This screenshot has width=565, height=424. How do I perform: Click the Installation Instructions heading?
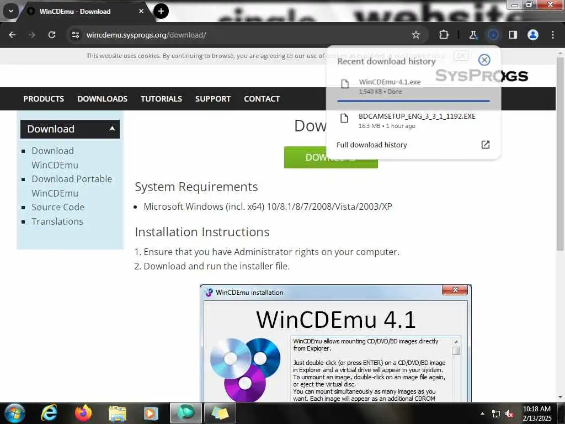click(x=202, y=232)
